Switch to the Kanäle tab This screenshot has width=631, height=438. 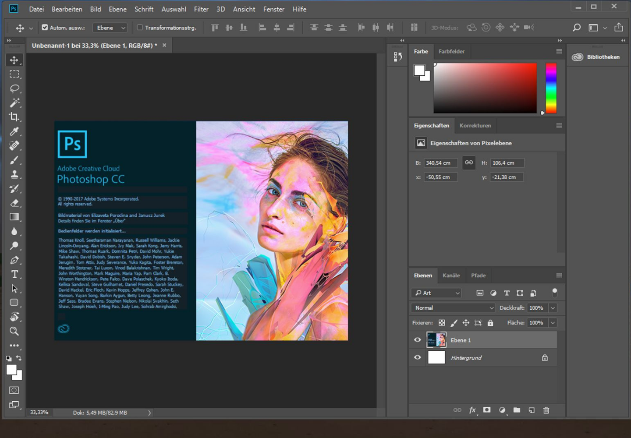point(451,276)
